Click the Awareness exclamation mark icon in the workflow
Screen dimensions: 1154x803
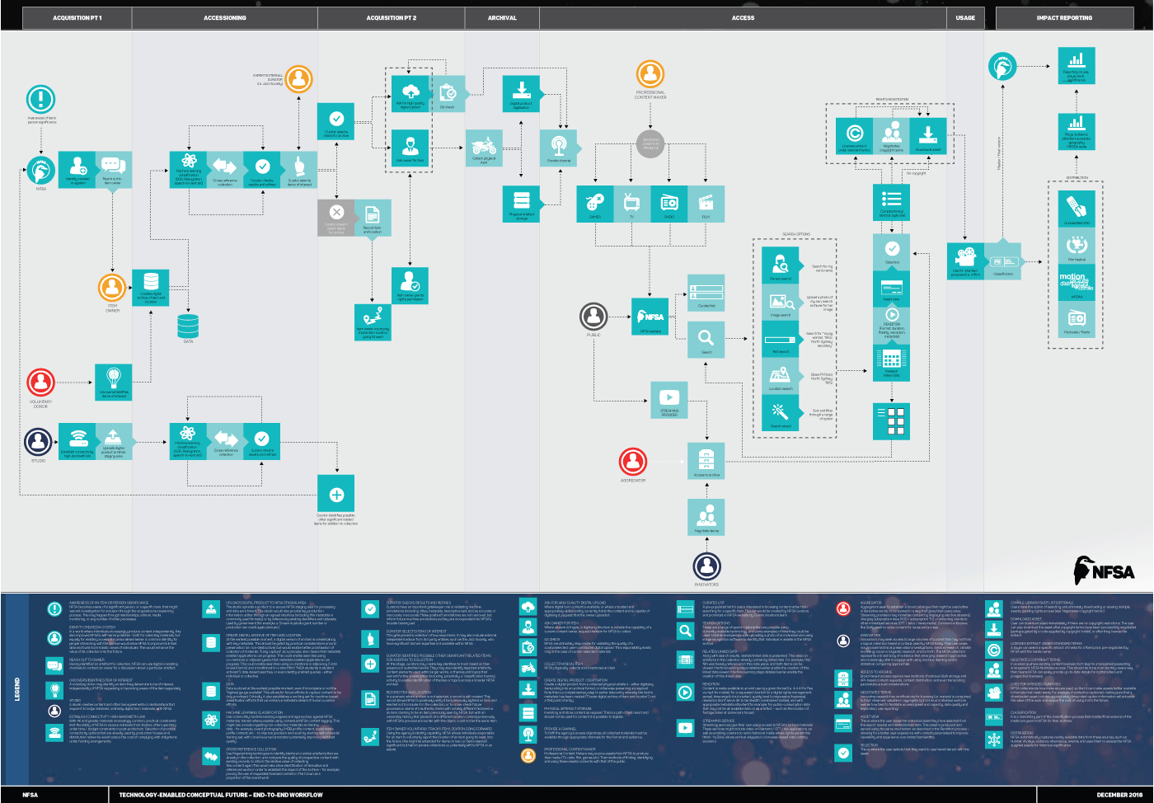[40, 99]
